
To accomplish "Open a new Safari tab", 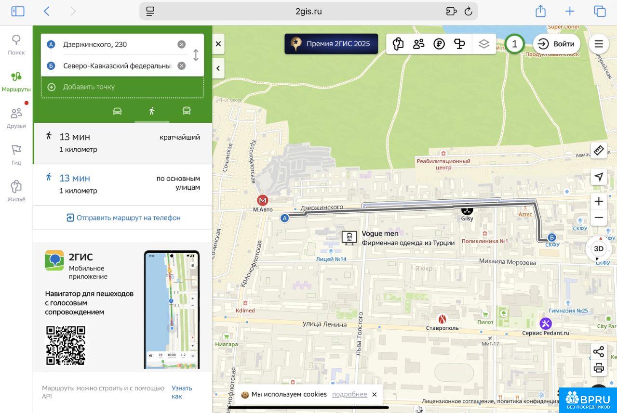I will 570,11.
